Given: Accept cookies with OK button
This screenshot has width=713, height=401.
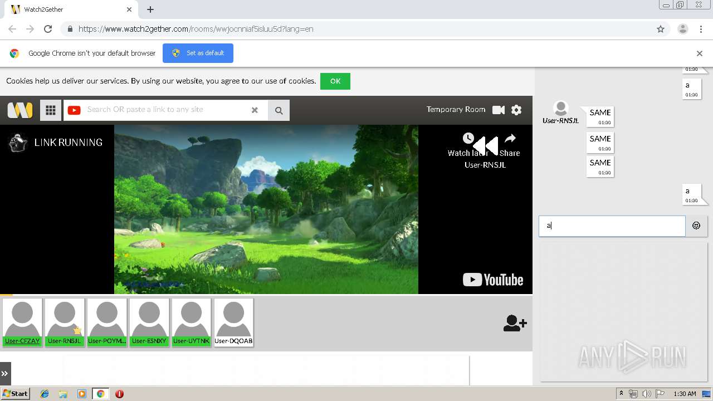Looking at the screenshot, I should coord(335,81).
